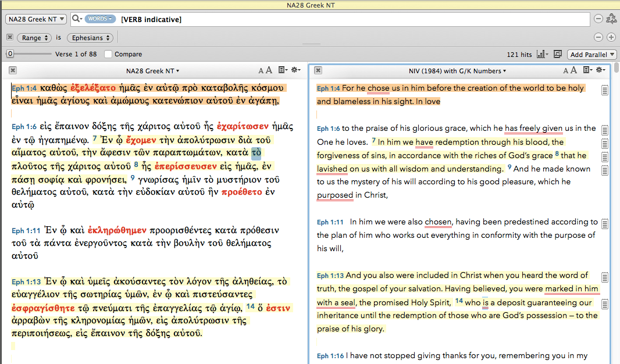Click the Verse 1 of 88 slider handle

[x=10, y=54]
